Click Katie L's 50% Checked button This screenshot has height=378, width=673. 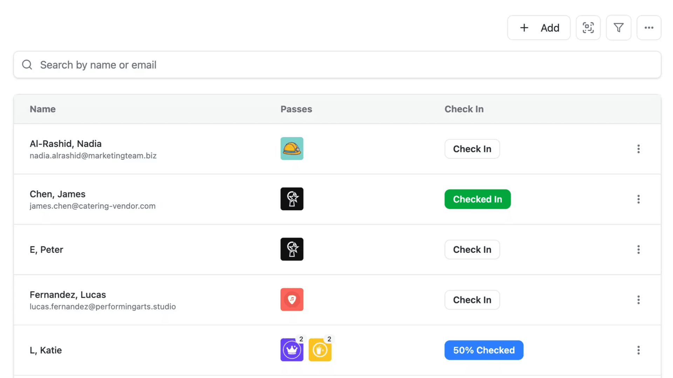point(484,350)
